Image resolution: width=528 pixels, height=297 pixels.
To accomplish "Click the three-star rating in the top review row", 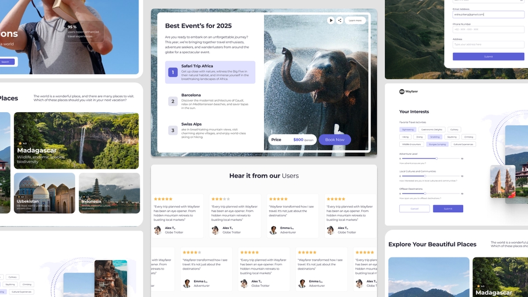I will (221, 199).
